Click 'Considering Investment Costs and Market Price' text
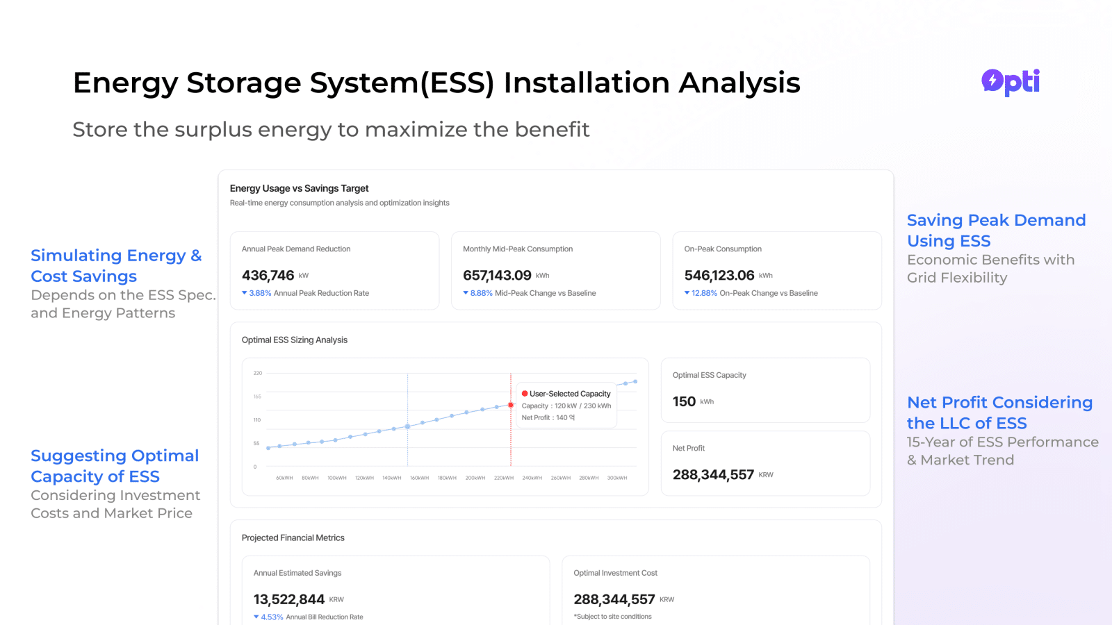Image resolution: width=1112 pixels, height=625 pixels. pos(115,504)
